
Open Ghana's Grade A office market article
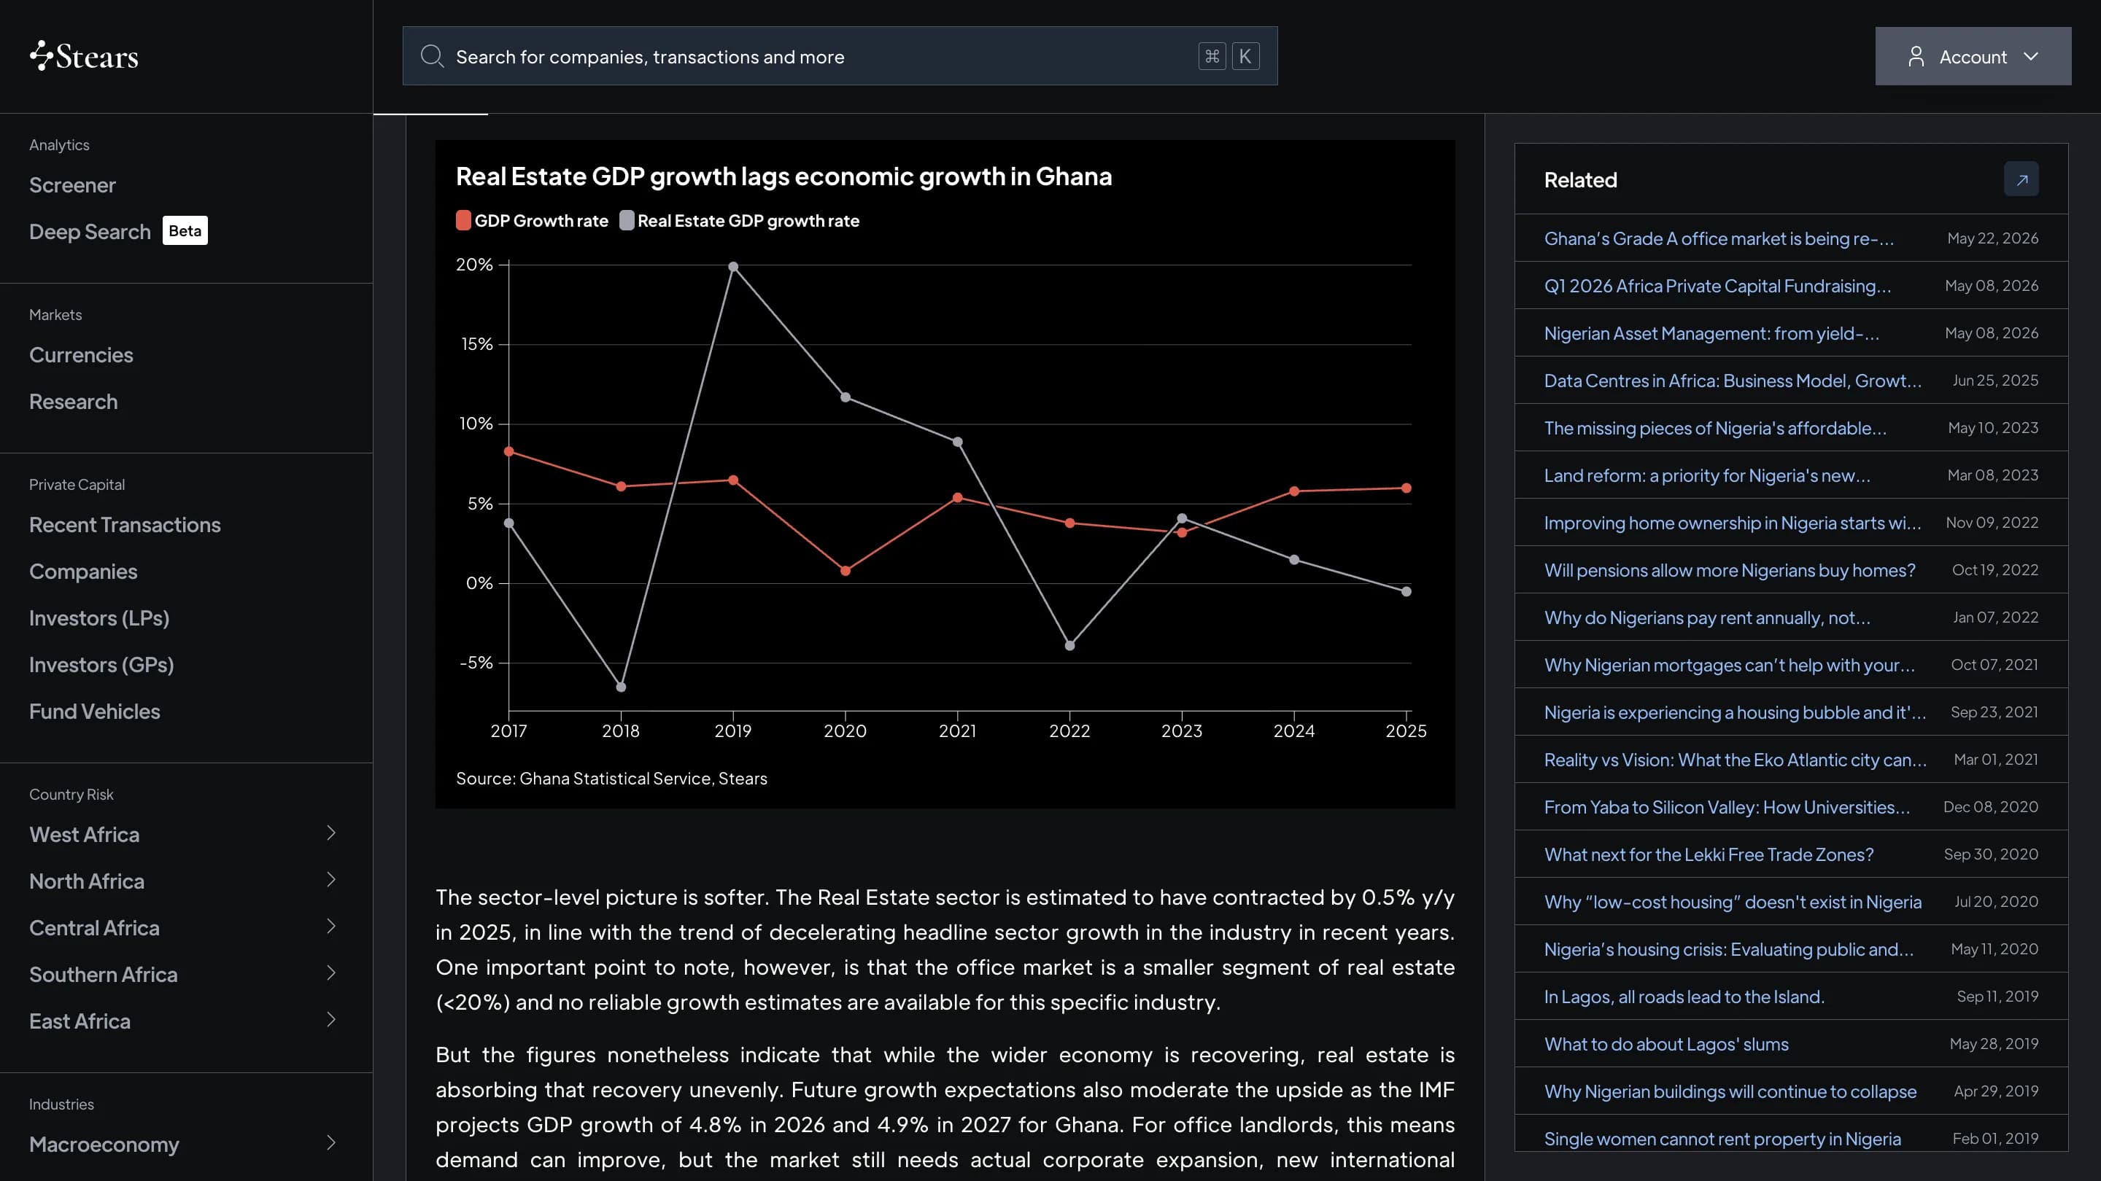[x=1719, y=239]
